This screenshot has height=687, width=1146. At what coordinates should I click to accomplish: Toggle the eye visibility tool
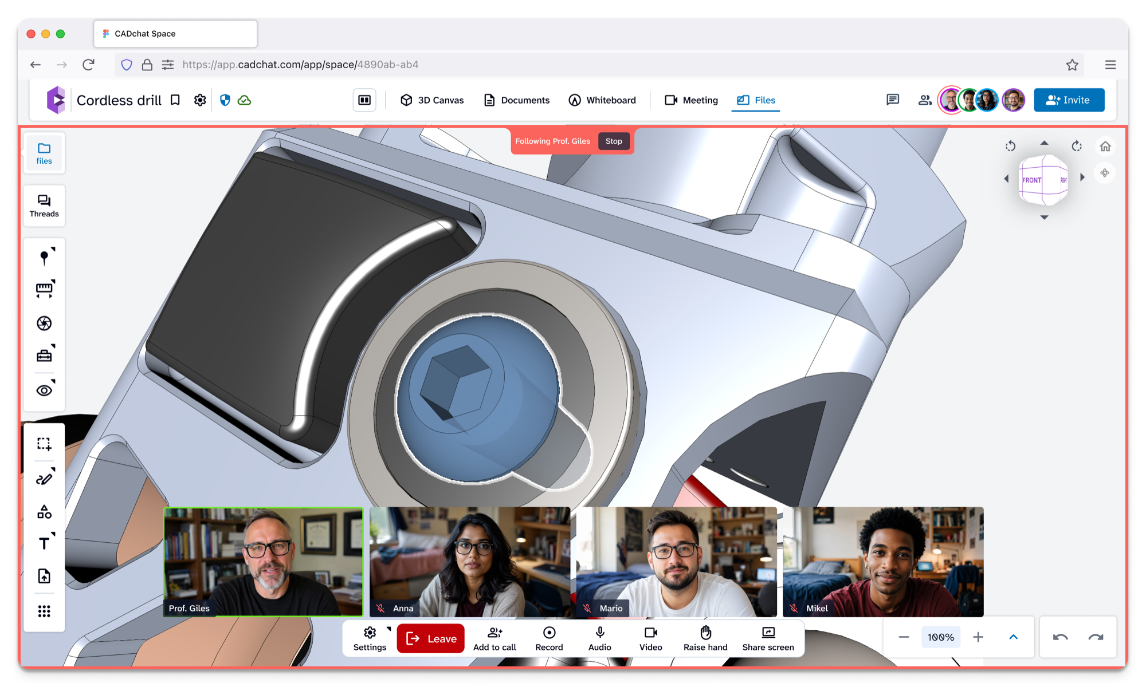(x=44, y=390)
